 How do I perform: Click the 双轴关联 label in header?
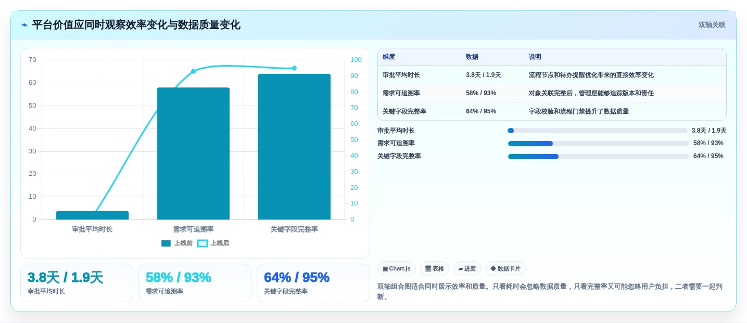(x=712, y=25)
